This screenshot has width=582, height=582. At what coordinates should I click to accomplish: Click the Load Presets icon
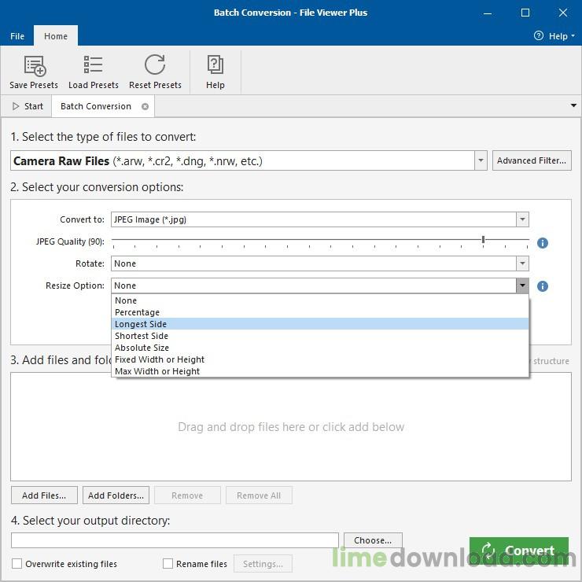coord(93,65)
